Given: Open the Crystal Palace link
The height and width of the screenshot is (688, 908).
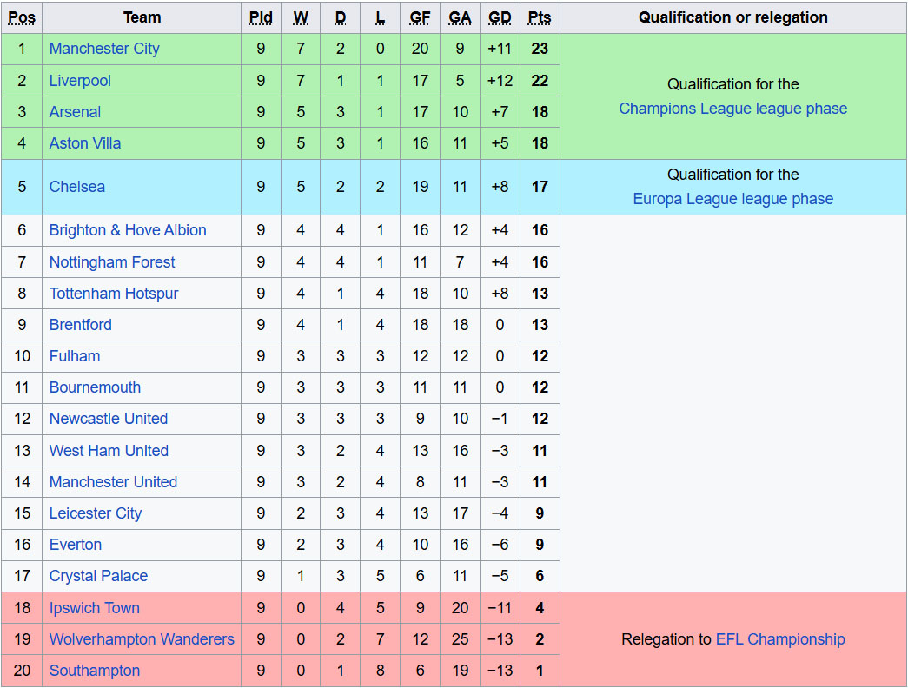Looking at the screenshot, I should click(98, 576).
